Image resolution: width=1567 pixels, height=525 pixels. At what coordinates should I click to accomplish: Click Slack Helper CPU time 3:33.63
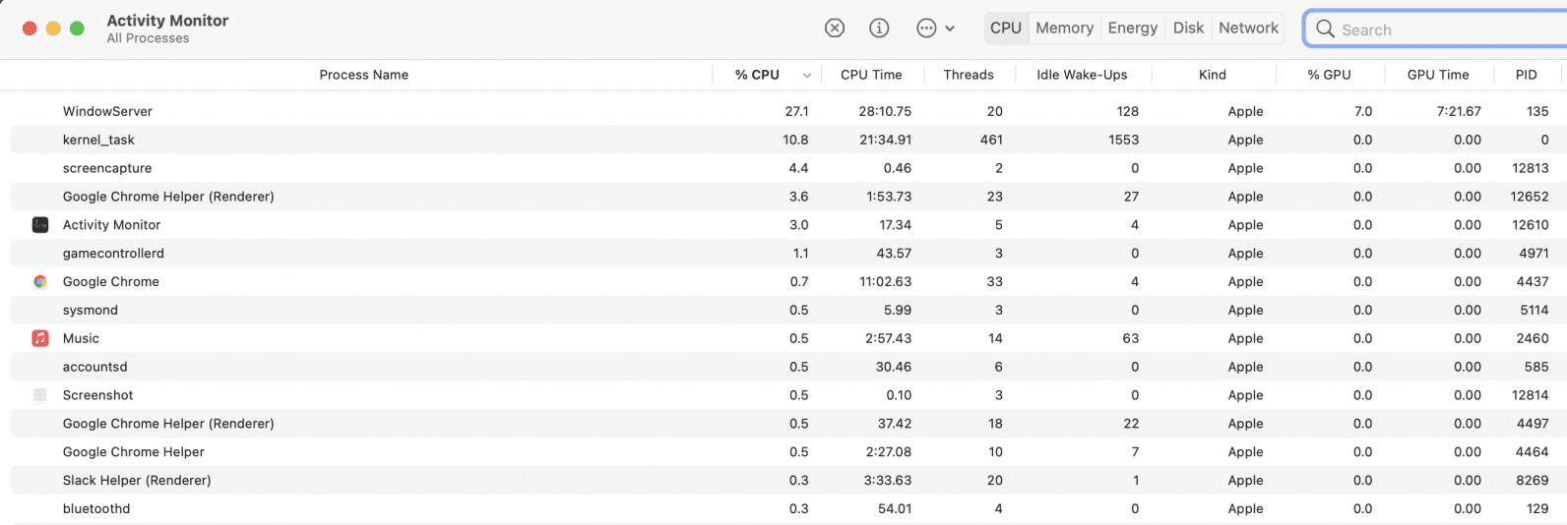(889, 481)
